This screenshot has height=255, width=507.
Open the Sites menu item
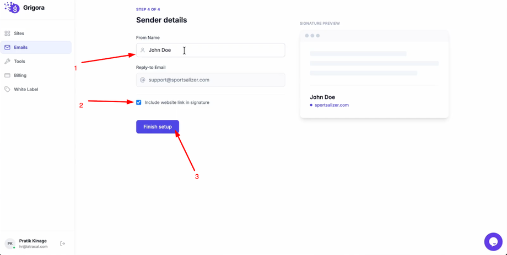click(x=19, y=34)
